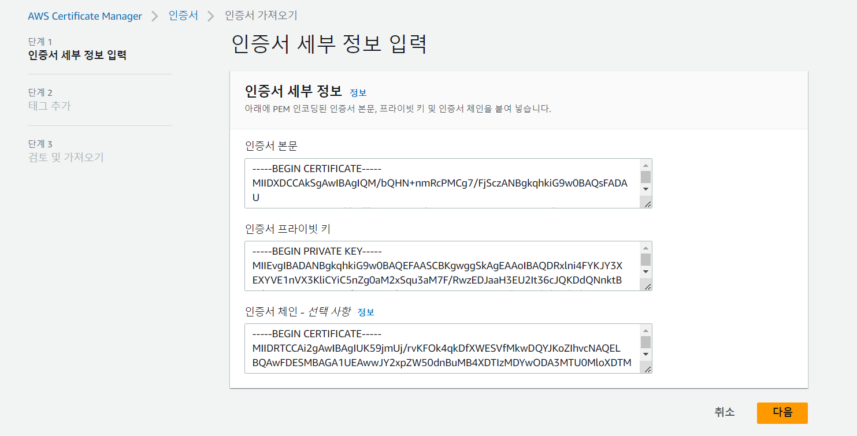Click the 인증서 본문 field label
Screen dimensions: 857x436
[x=271, y=146]
